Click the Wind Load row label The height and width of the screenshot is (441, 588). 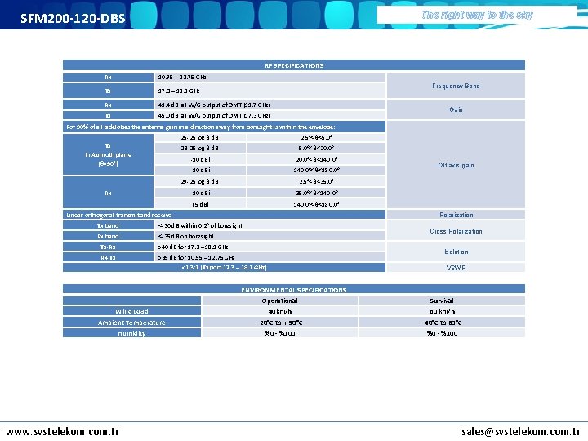[x=131, y=311]
